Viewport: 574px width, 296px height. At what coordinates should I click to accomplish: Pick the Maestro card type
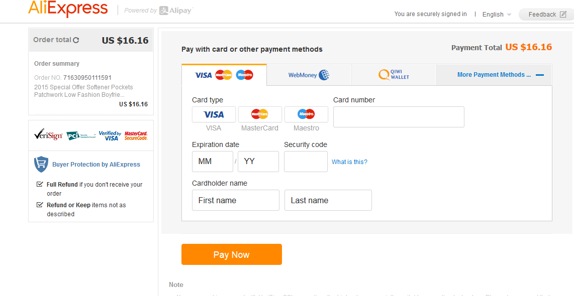306,115
